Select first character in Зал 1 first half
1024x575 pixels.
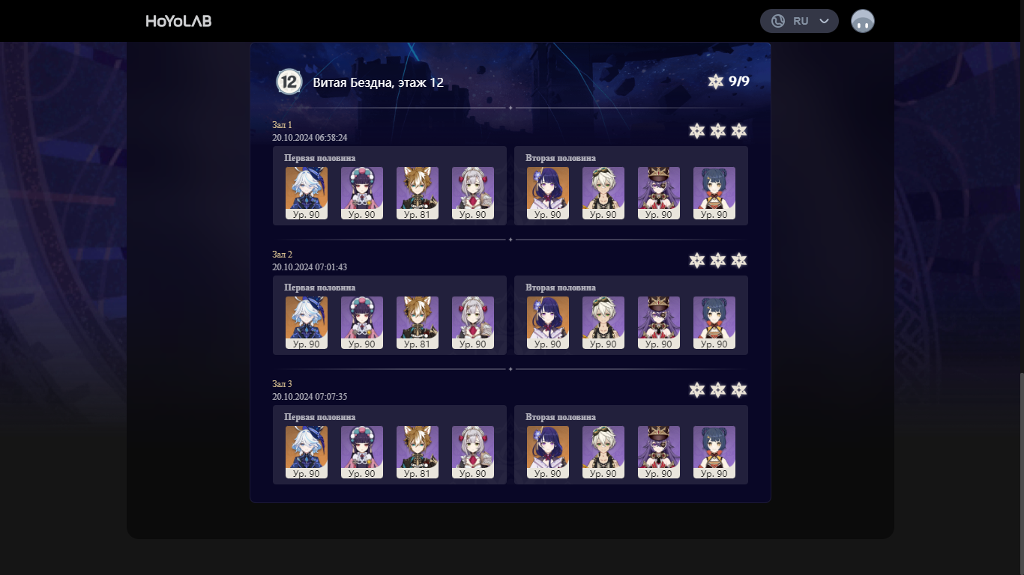307,193
